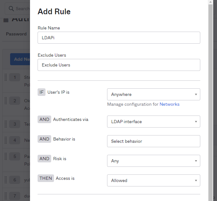Click the scrollbar up arrow
The width and height of the screenshot is (217, 201).
[x=211, y=2]
